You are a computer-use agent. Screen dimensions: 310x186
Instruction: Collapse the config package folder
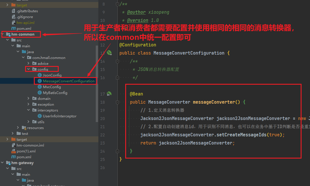pyautogui.click(x=29, y=69)
